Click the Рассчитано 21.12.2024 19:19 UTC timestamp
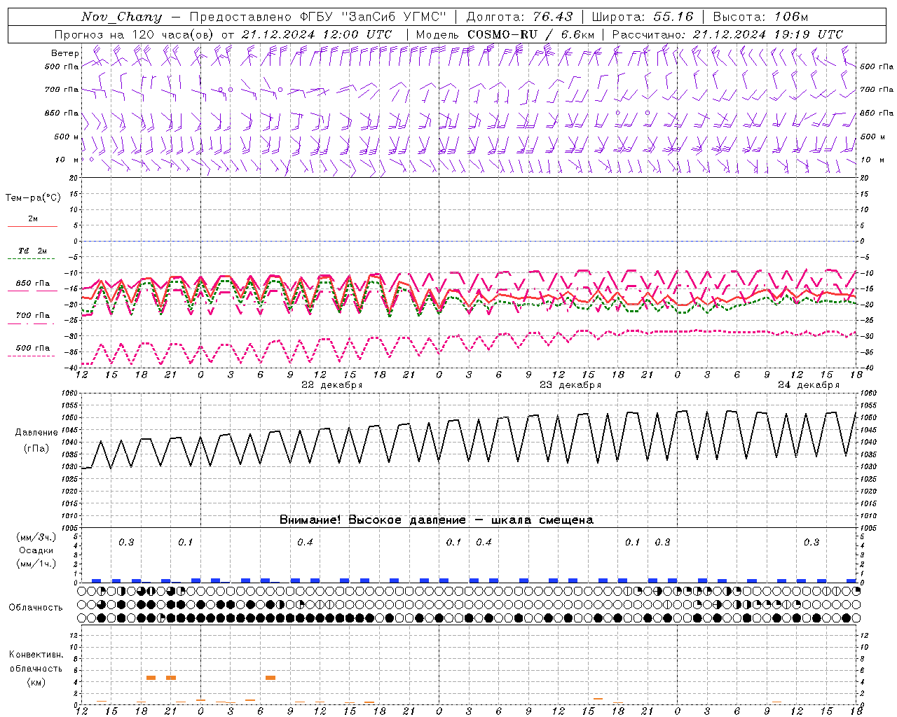The height and width of the screenshot is (717, 897). tap(727, 34)
